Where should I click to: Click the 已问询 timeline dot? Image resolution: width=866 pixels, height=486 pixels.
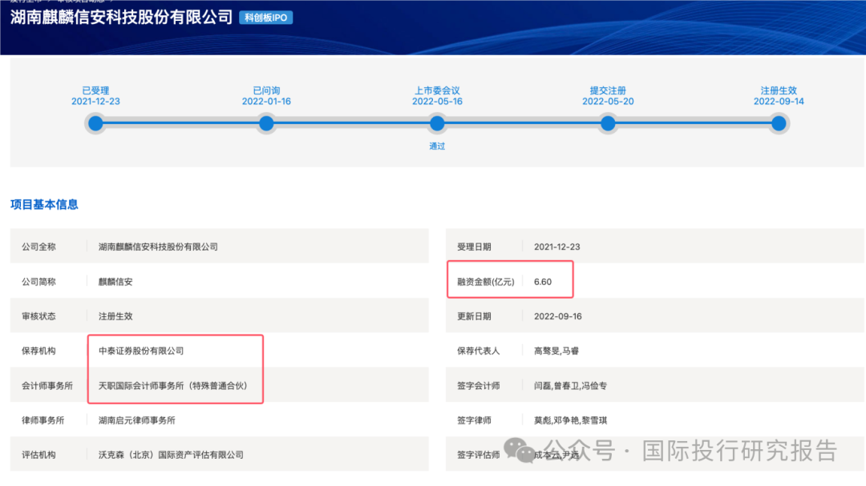click(266, 123)
